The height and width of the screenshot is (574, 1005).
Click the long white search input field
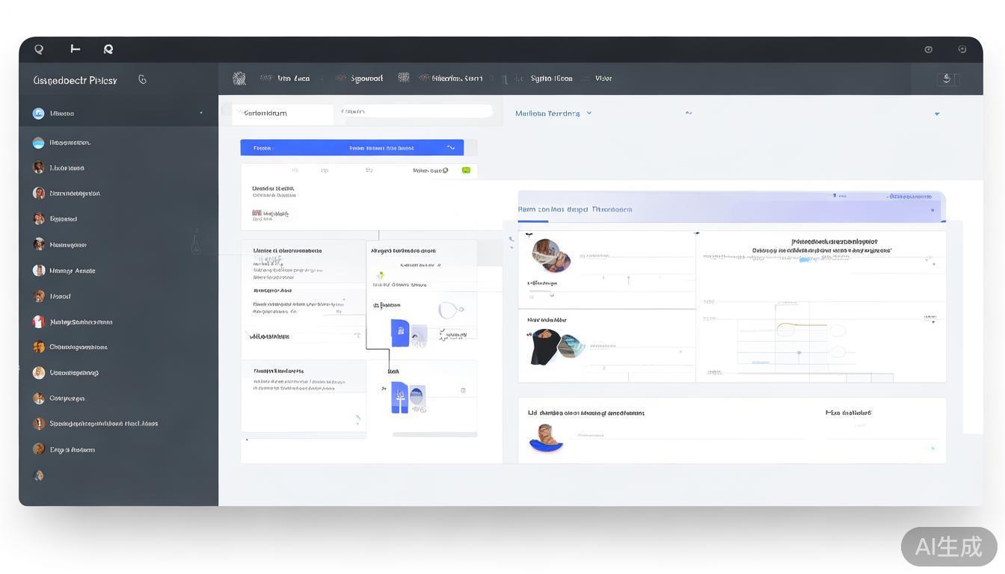[415, 112]
